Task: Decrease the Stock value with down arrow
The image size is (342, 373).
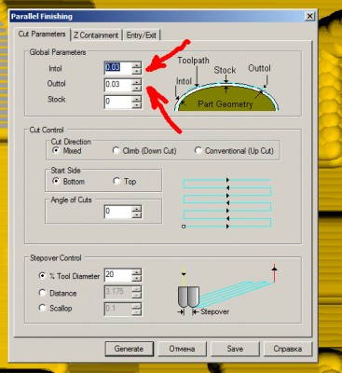Action: point(136,104)
